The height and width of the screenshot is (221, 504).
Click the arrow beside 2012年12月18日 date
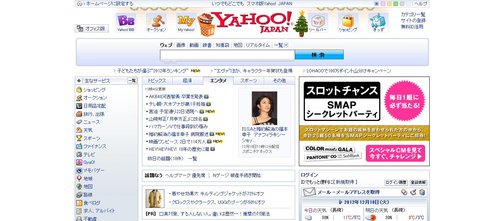tap(341, 202)
